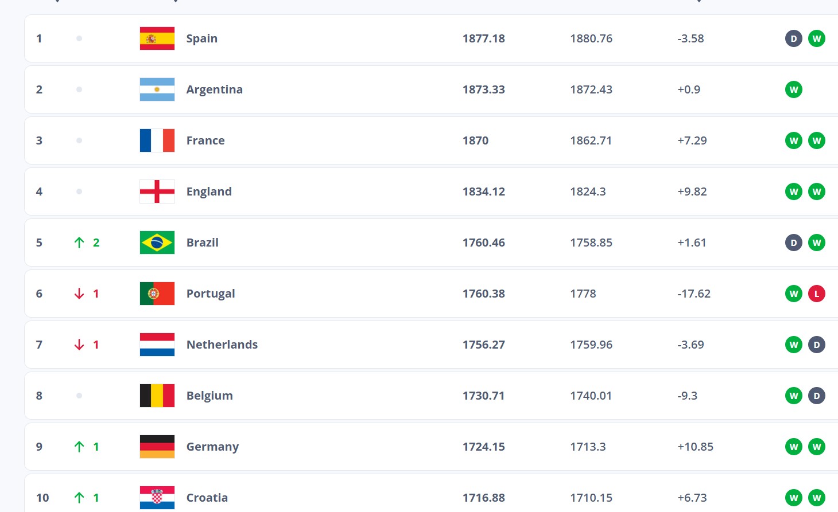This screenshot has width=838, height=512.
Task: Select the England team name
Action: click(x=209, y=191)
